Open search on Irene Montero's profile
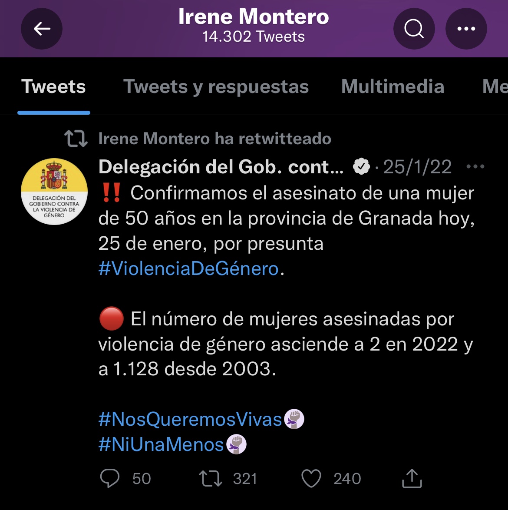Screen dimensions: 508x510 (x=414, y=29)
